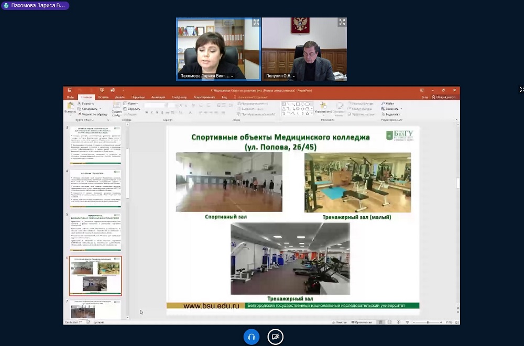Screen dimensions: 524x346
Task: Select slide 4 thumbnail in slide panel
Action: (x=95, y=188)
